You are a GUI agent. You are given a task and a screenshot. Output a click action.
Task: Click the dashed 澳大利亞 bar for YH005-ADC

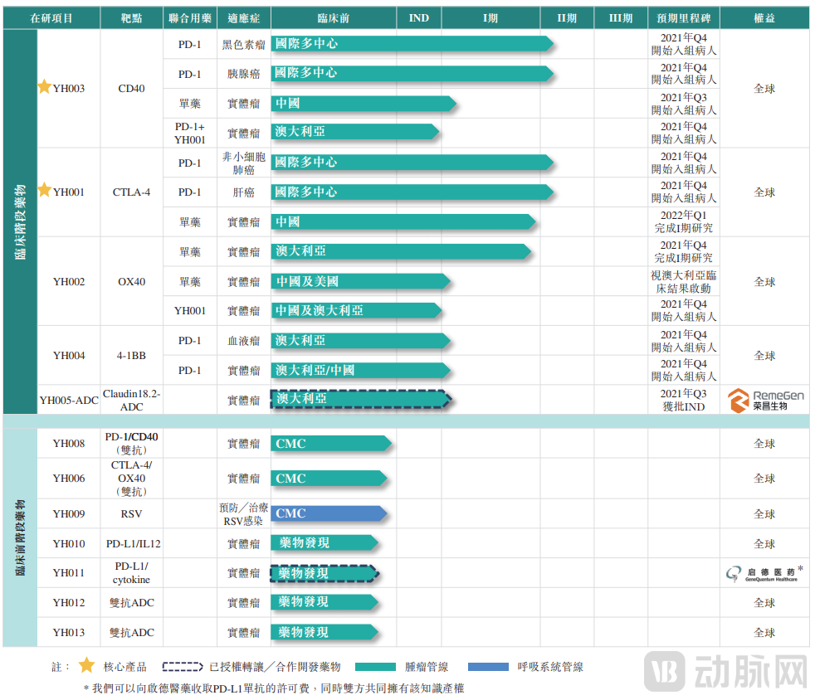(x=359, y=399)
